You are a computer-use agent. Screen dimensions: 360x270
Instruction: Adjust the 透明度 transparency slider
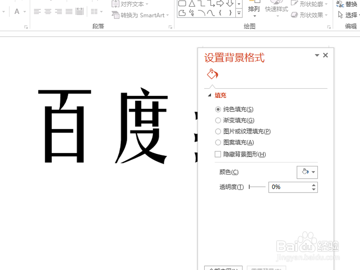(257, 187)
